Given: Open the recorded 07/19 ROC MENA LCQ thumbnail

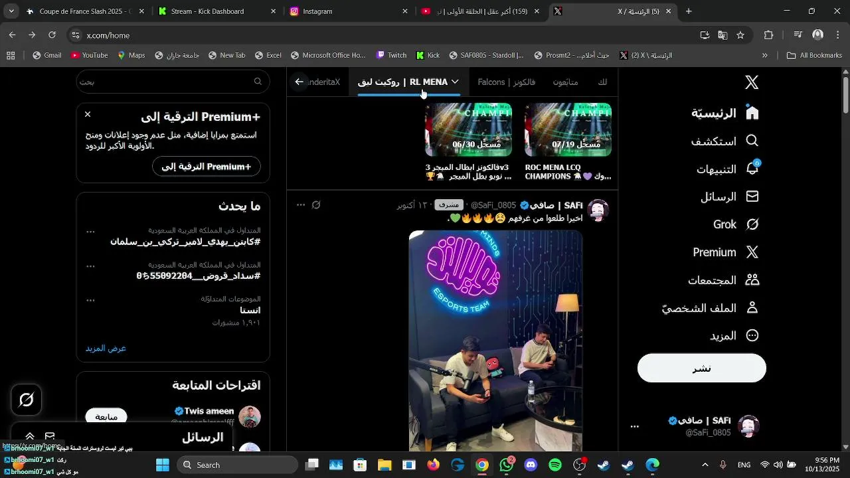Looking at the screenshot, I should click(568, 129).
